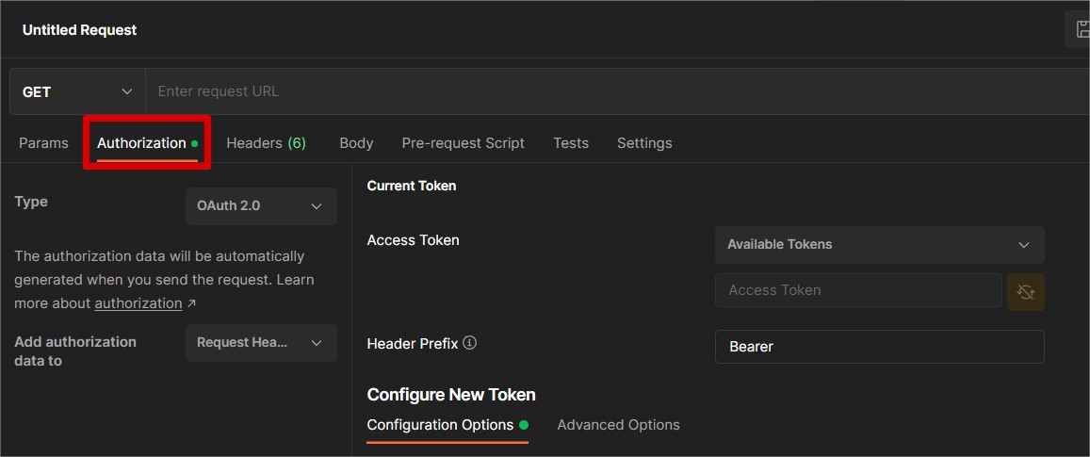Screen dimensions: 1090x457
Task: Open the Headers (6) tab
Action: [266, 143]
